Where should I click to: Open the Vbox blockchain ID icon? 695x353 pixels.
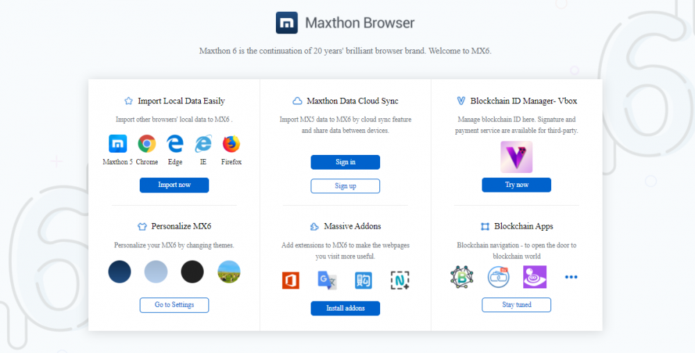516,157
